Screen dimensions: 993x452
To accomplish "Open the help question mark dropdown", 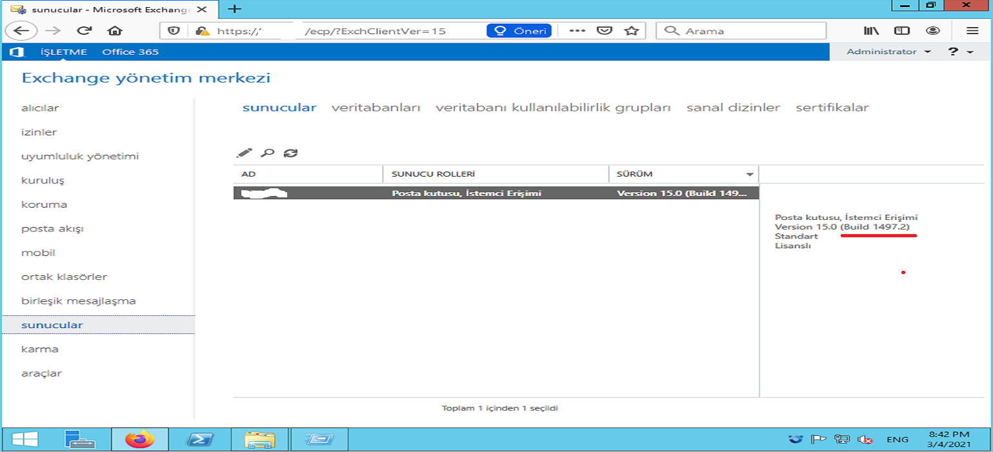I will [960, 52].
